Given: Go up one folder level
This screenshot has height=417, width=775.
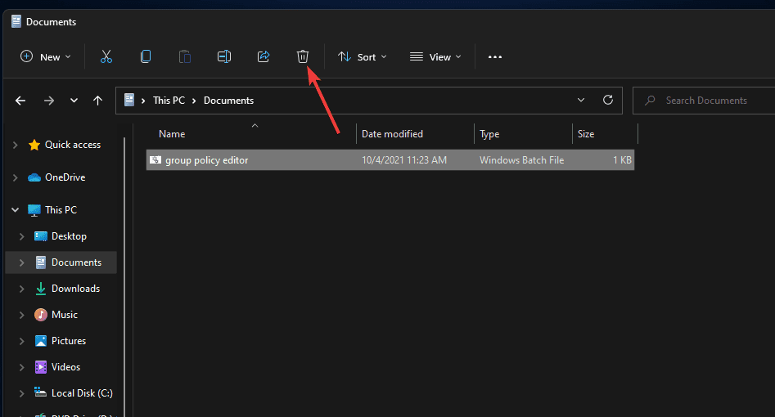Looking at the screenshot, I should coord(98,101).
